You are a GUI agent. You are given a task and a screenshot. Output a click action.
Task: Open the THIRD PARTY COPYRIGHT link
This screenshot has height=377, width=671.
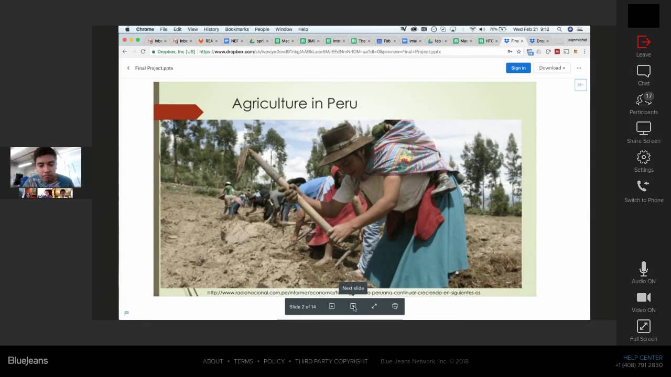click(331, 361)
